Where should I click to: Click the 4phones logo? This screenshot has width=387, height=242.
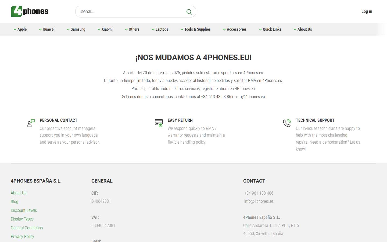click(30, 12)
